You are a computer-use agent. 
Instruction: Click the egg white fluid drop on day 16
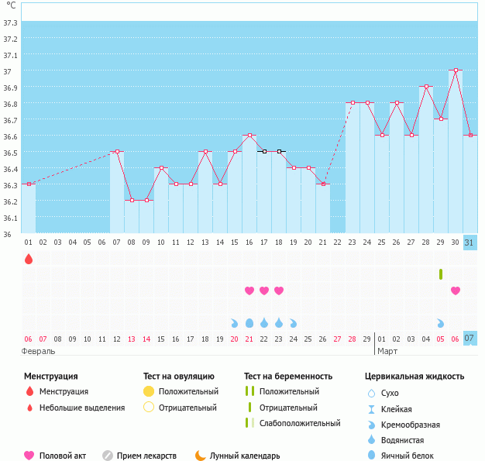coord(249,323)
